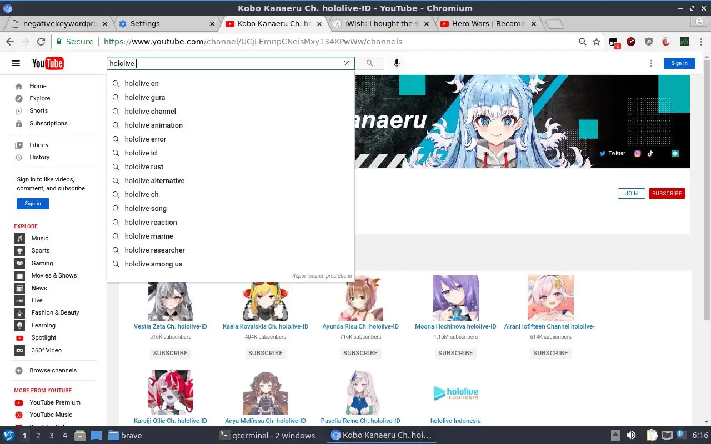Click Report search predictions link
Screen dimensions: 711x444
click(322, 276)
